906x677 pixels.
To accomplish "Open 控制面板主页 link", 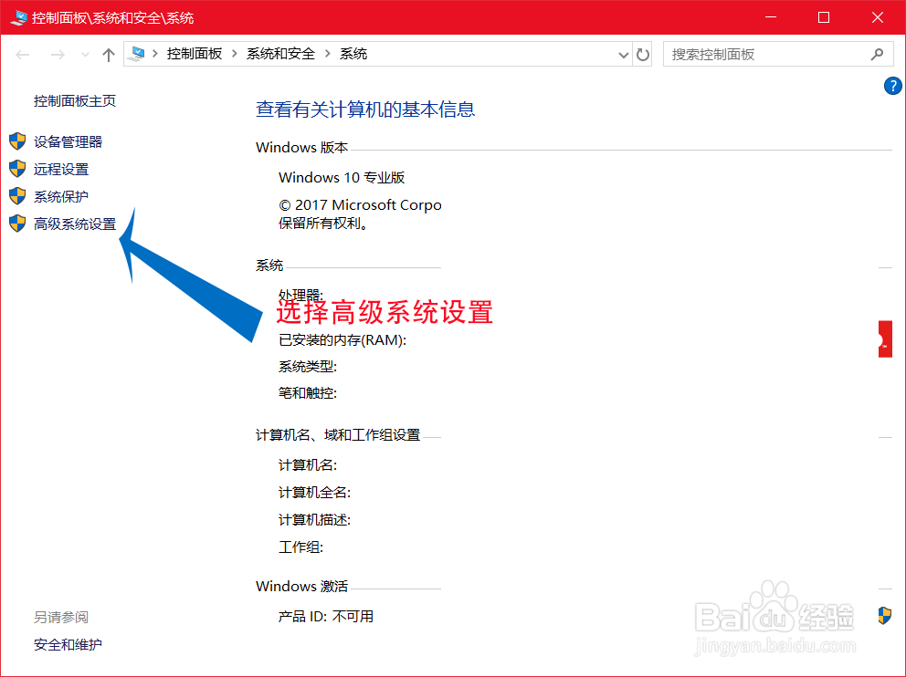I will point(75,101).
